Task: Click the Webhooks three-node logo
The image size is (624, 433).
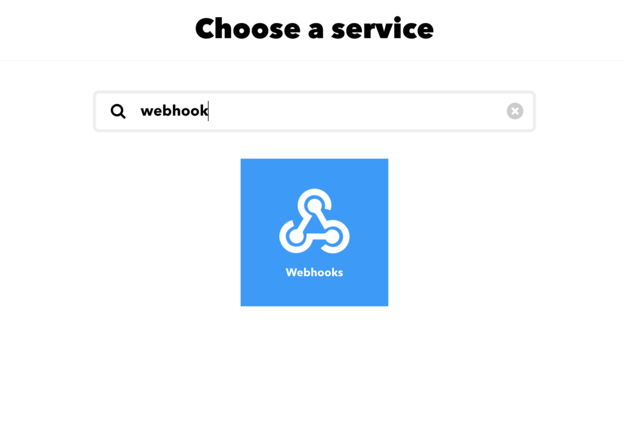Action: click(x=314, y=221)
